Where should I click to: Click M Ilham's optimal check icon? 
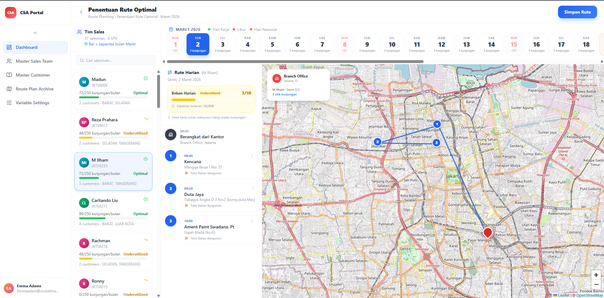146,159
